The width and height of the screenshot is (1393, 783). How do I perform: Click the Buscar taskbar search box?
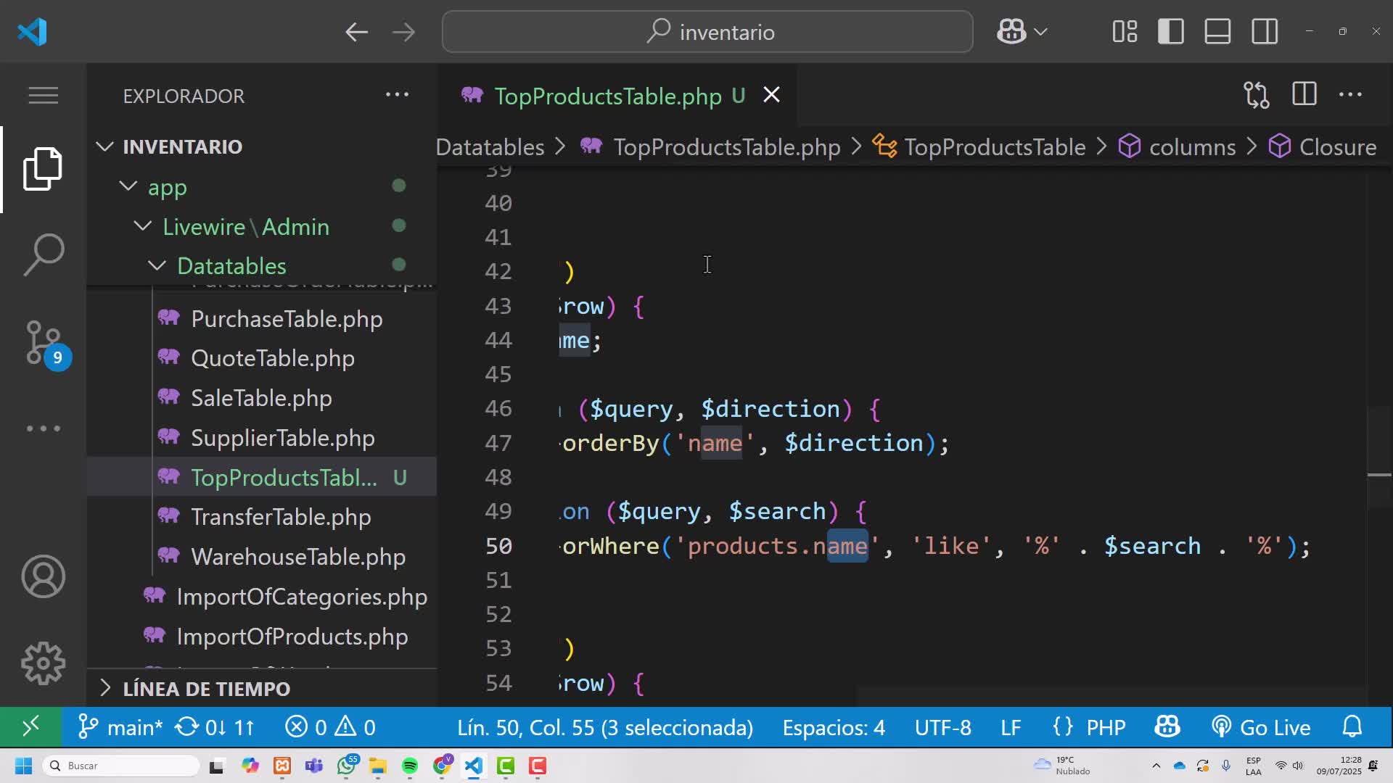122,766
